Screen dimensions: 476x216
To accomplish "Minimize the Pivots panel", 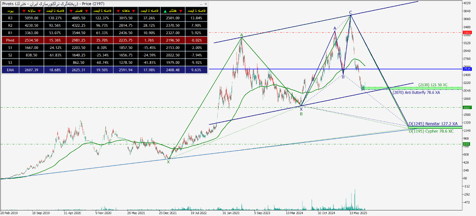I will (x=201, y=4).
